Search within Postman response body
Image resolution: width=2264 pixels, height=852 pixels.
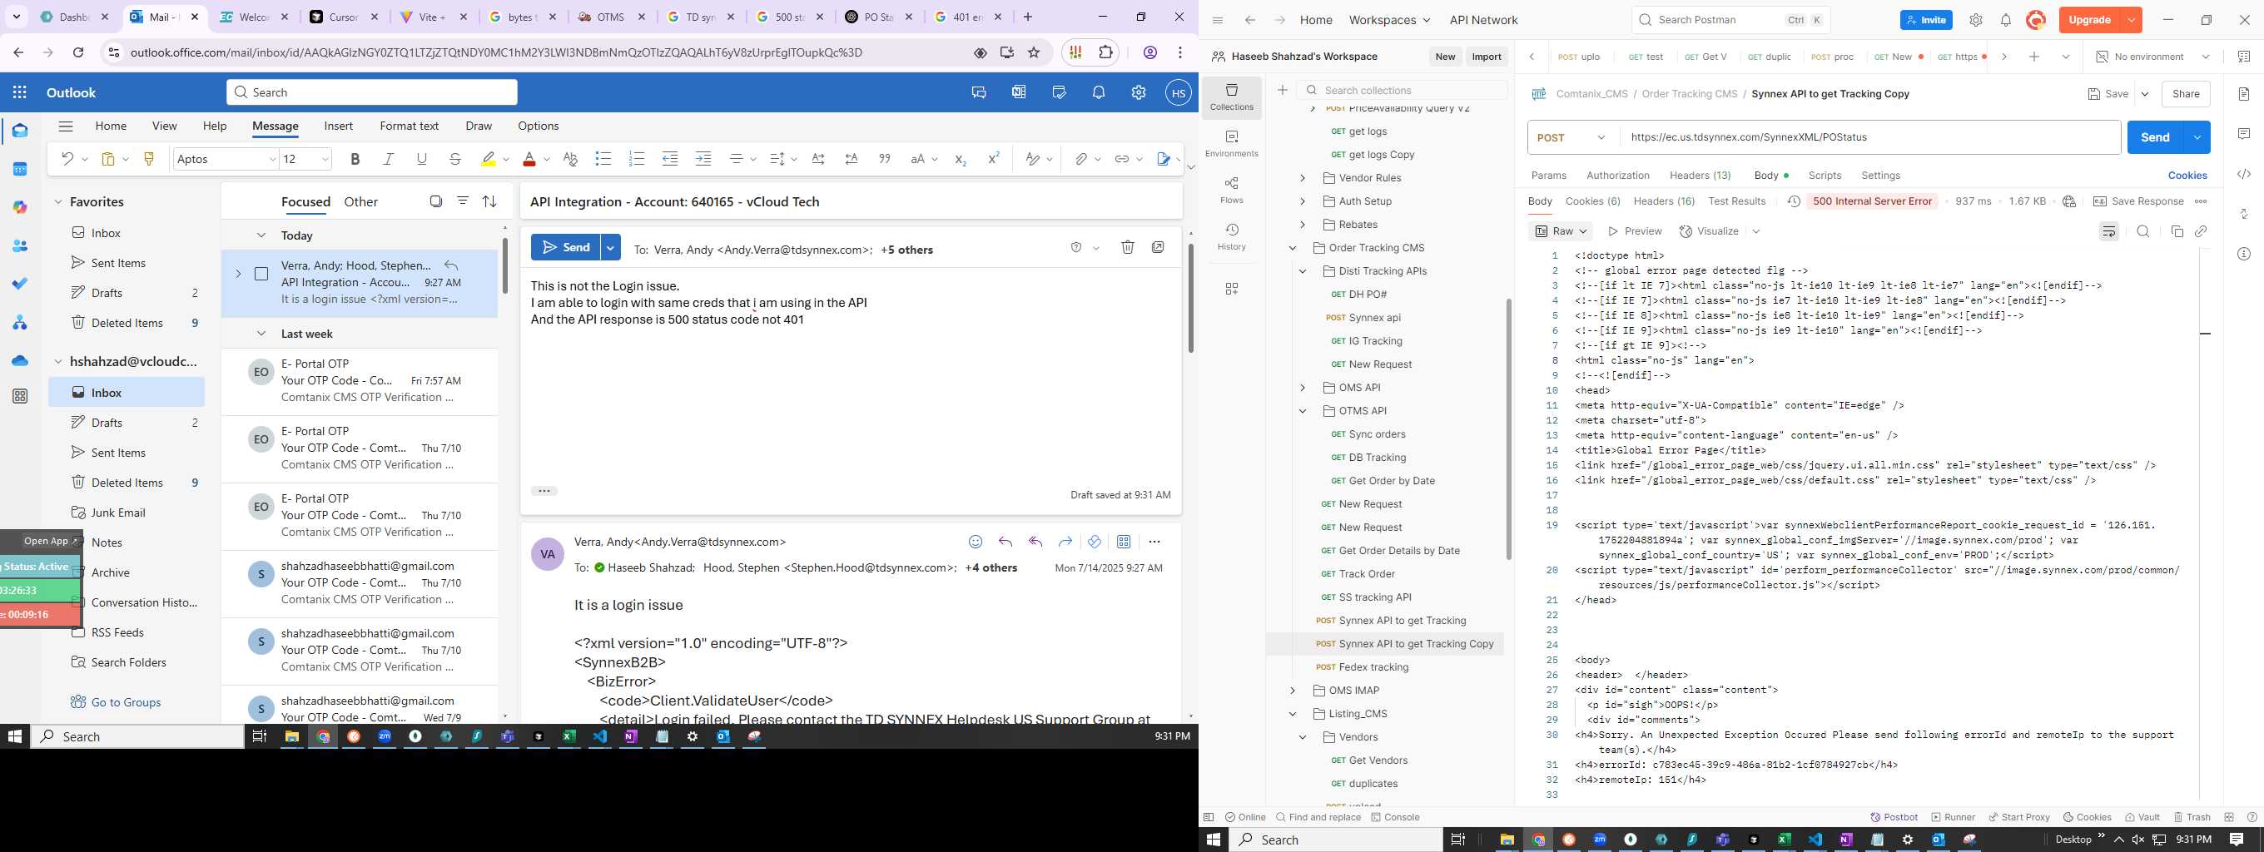pyautogui.click(x=2142, y=231)
